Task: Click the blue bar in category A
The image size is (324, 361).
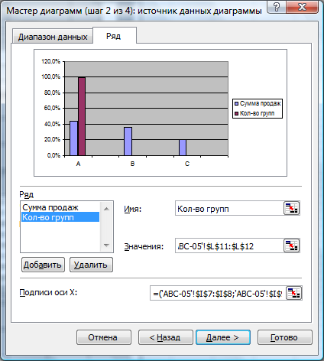Action: tap(73, 138)
